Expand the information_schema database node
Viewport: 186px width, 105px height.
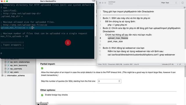(x=2, y=76)
